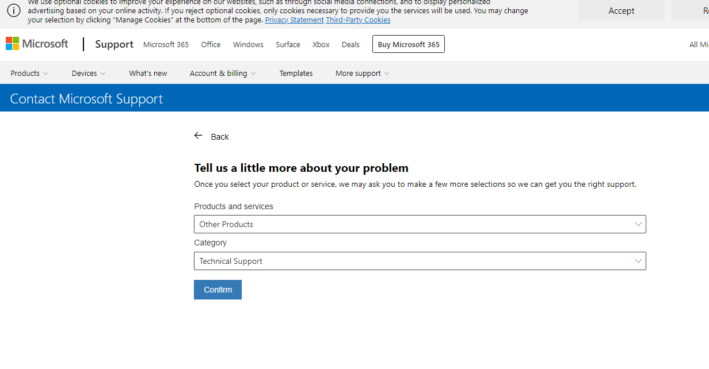Click the 'Products and services' label
This screenshot has width=709, height=369.
[x=234, y=206]
